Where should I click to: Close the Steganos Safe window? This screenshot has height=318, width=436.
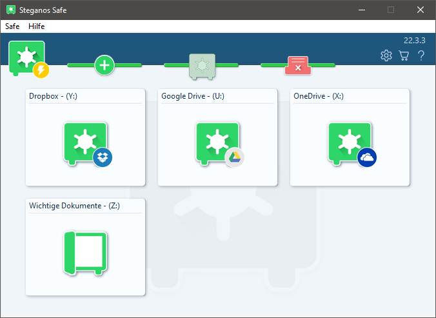(420, 10)
